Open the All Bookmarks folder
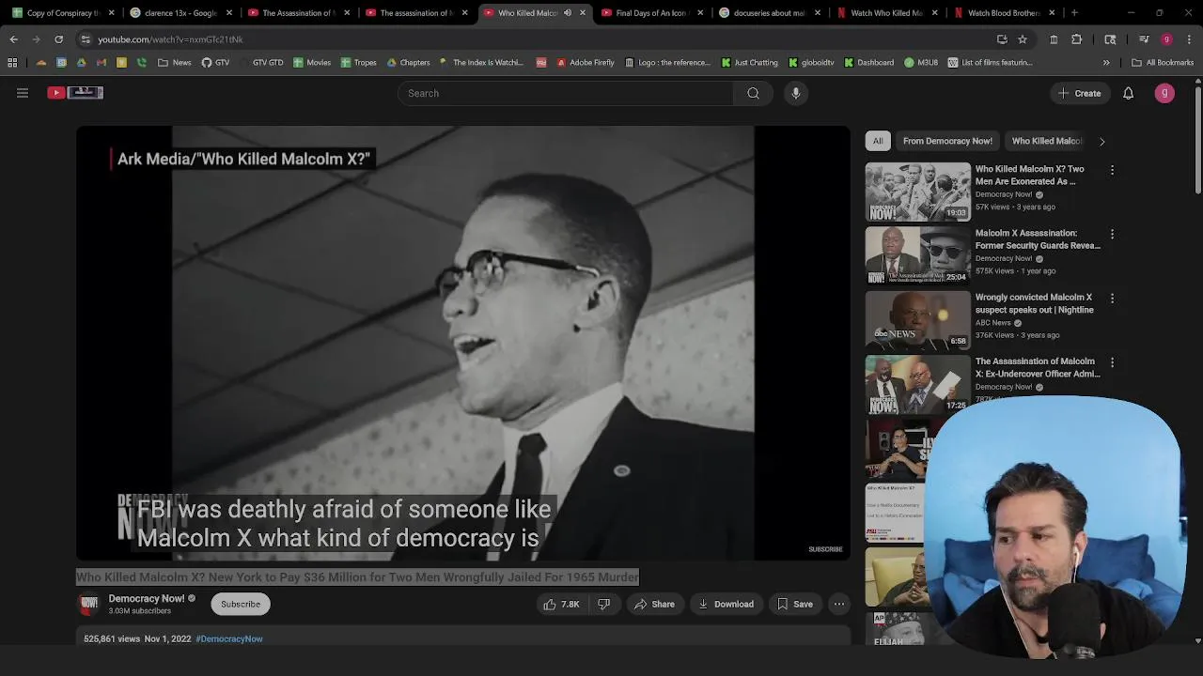This screenshot has width=1203, height=676. (x=1163, y=63)
